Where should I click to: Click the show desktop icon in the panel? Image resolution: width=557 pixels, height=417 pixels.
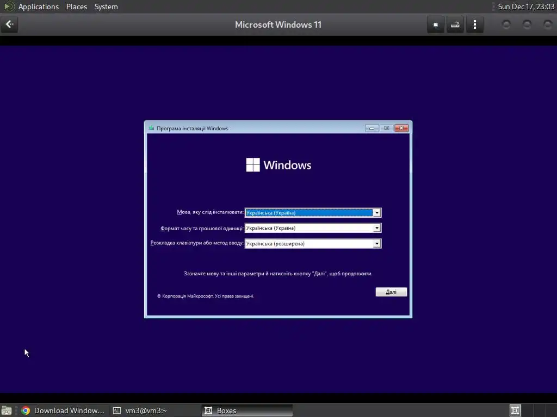pos(7,410)
